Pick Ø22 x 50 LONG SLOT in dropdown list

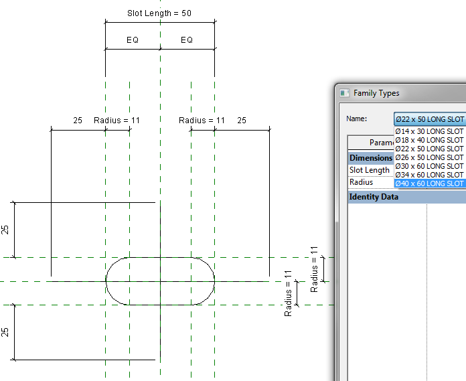(x=430, y=149)
